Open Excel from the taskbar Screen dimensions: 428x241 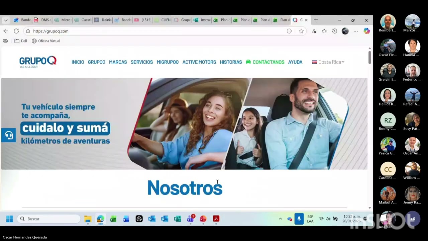[113, 219]
